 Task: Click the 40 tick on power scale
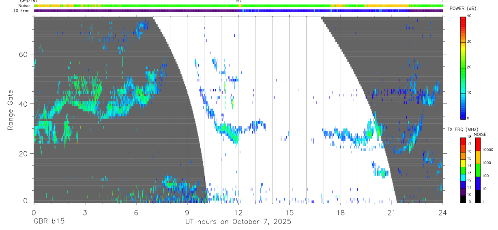click(469, 16)
